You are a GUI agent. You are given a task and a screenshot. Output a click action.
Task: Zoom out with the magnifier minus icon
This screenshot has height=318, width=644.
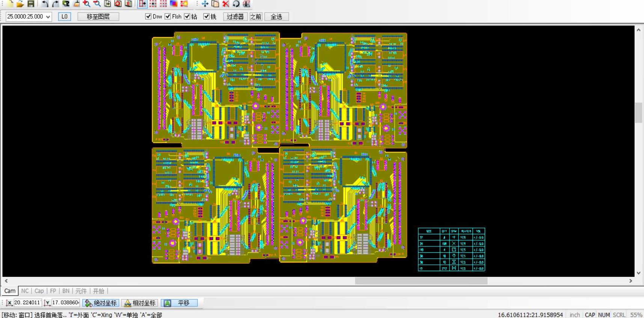tap(97, 4)
